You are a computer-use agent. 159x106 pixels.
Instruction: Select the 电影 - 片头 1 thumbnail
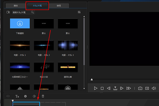(x=20, y=45)
